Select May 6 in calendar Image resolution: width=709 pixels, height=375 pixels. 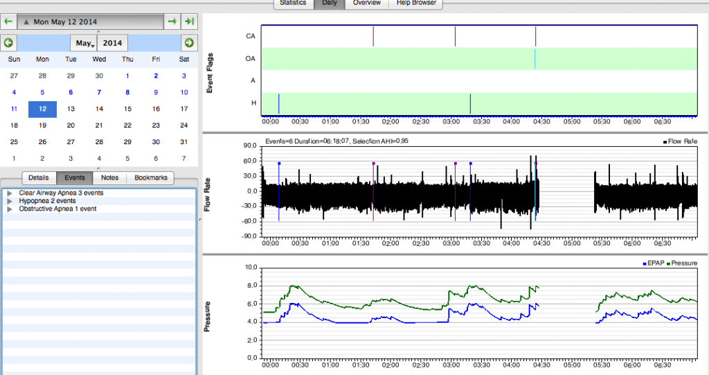point(71,92)
